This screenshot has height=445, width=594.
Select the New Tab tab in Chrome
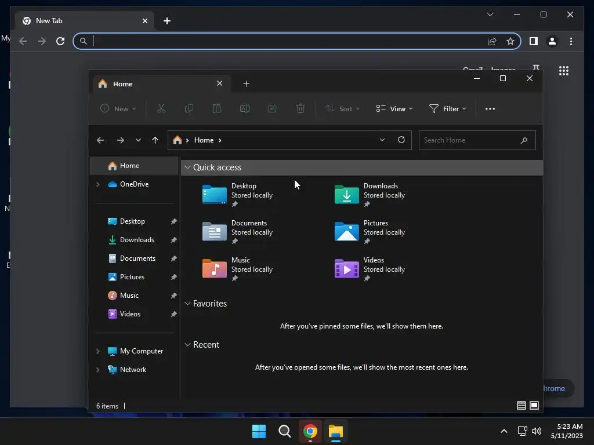click(x=85, y=21)
